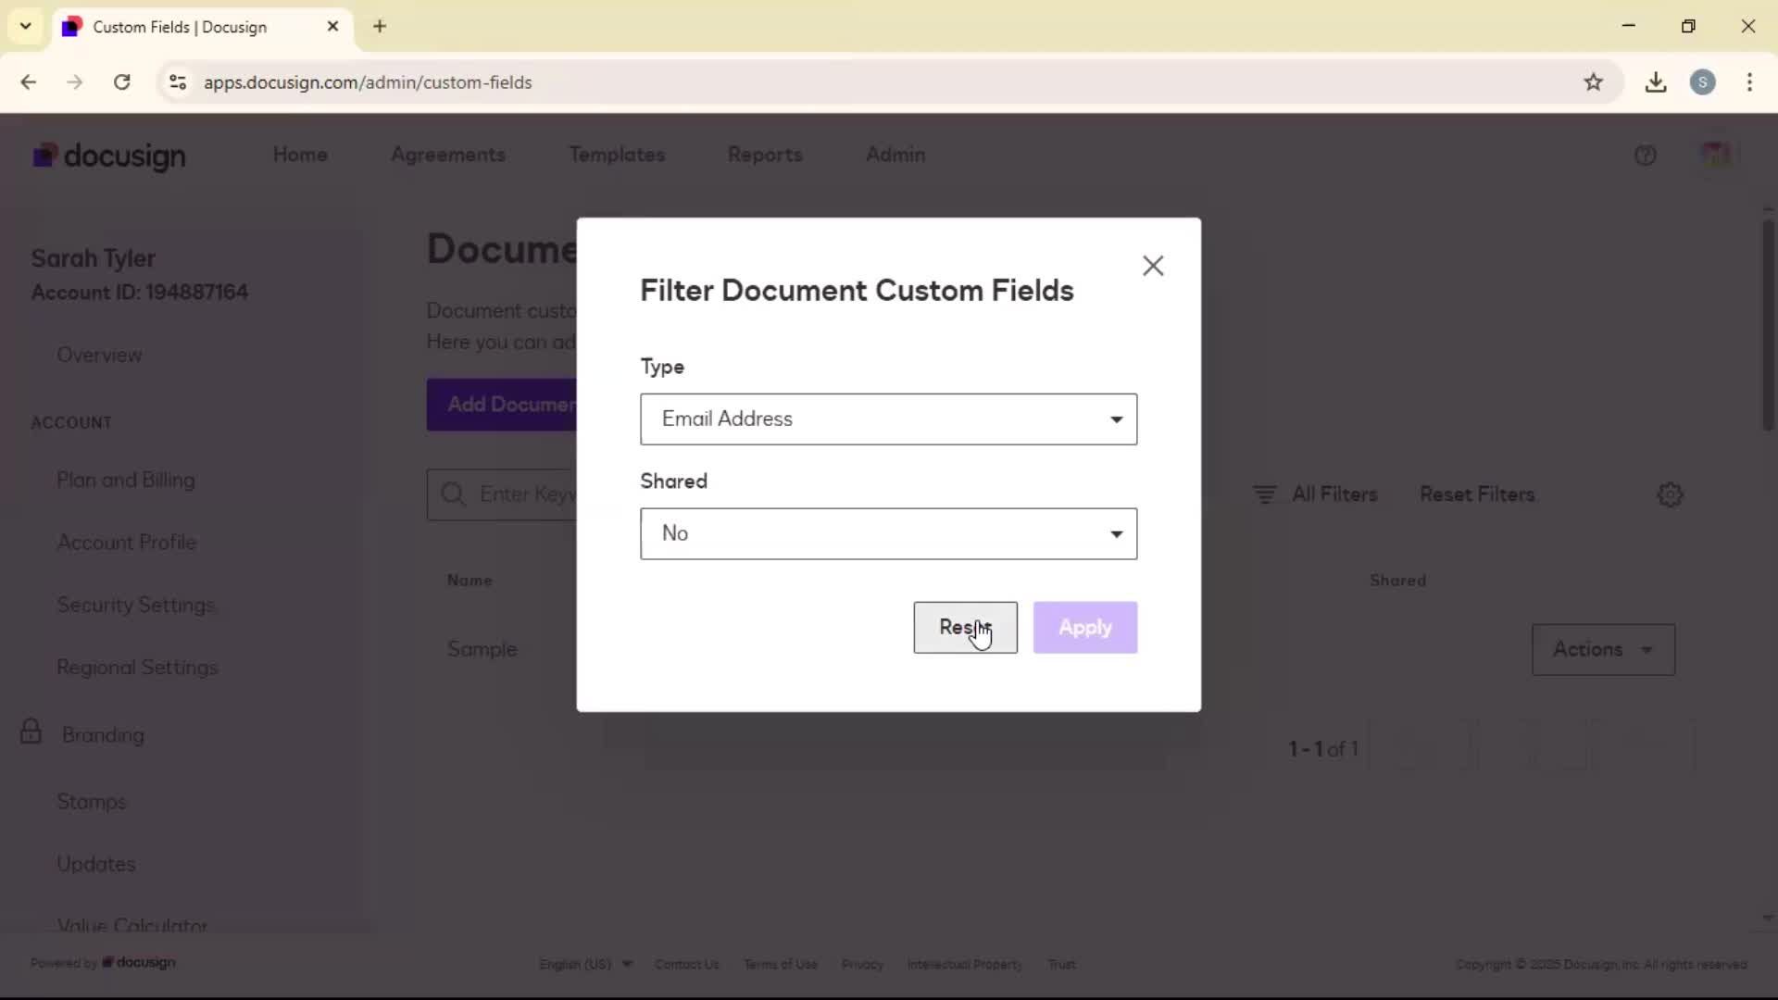Click the browser back arrow

point(29,82)
